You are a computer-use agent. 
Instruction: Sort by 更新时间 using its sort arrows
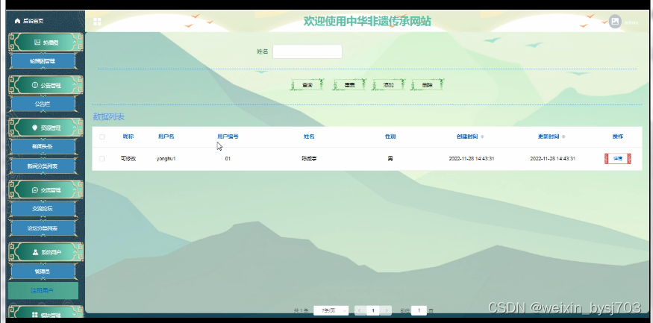coord(563,137)
